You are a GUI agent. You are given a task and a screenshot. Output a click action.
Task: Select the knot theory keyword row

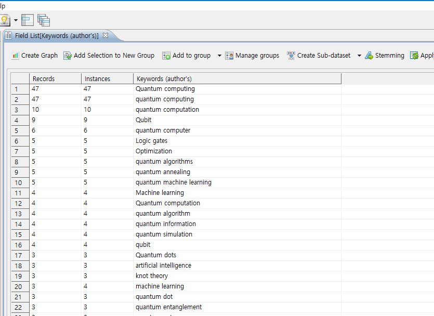152,276
